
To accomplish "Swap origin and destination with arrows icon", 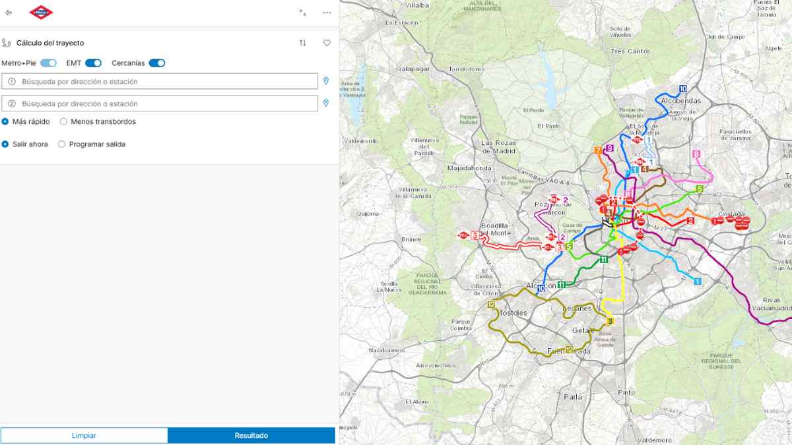I will tap(303, 42).
